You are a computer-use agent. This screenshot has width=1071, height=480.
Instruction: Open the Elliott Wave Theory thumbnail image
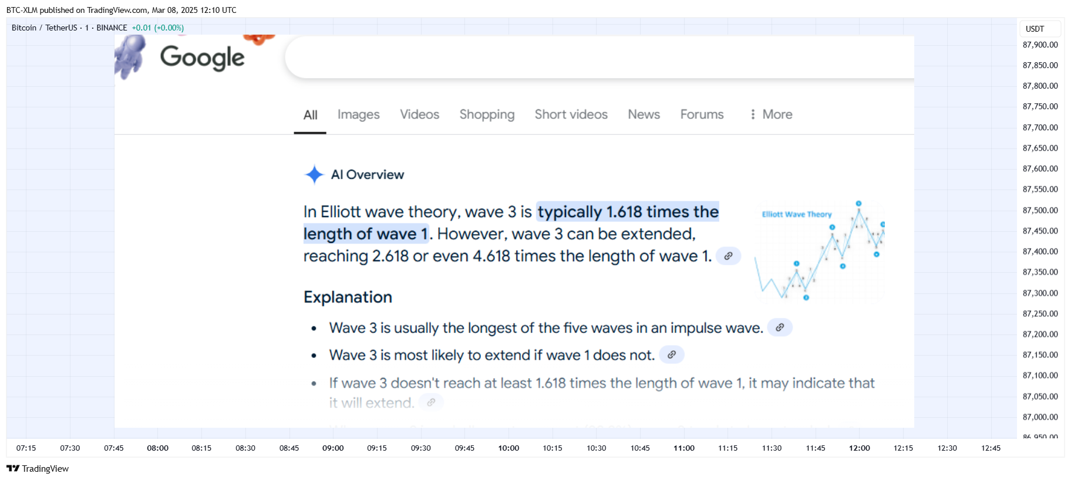coord(820,252)
